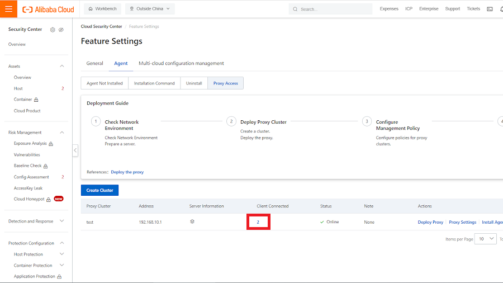Open Security Center settings gear icon

53,30
